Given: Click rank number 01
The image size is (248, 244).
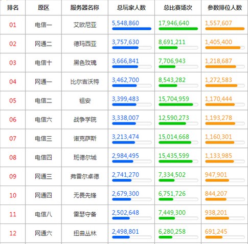Looking at the screenshot, I should pos(13,25).
